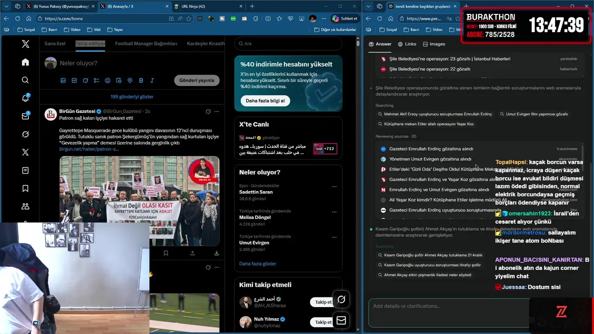Open Edge settings and more menu

tap(324, 19)
